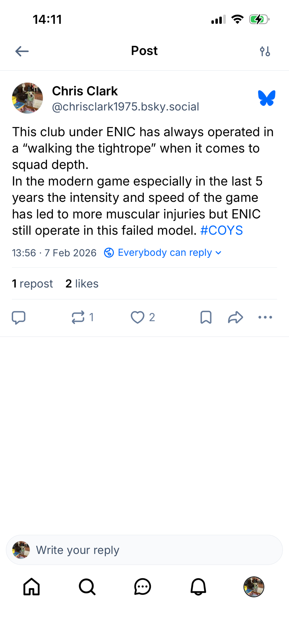Repost this post
Image resolution: width=289 pixels, height=627 pixels.
click(78, 317)
